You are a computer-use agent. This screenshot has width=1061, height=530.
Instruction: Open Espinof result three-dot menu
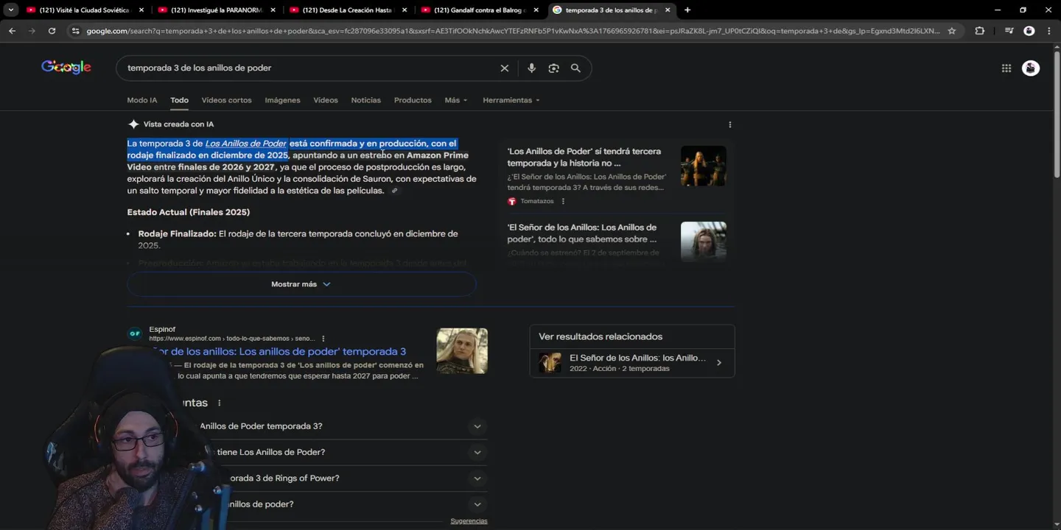click(323, 339)
